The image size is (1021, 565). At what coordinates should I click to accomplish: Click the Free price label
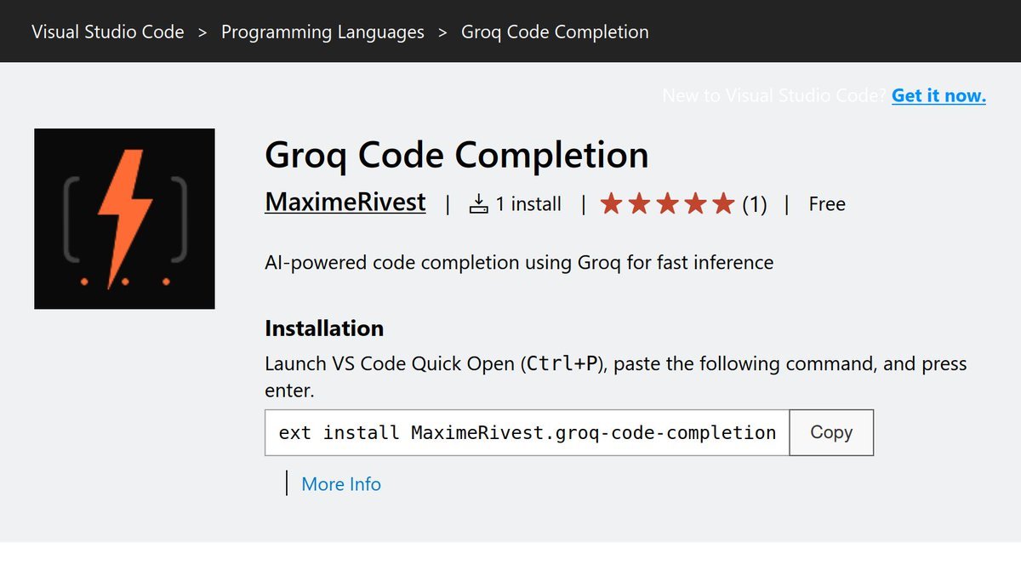(x=827, y=204)
